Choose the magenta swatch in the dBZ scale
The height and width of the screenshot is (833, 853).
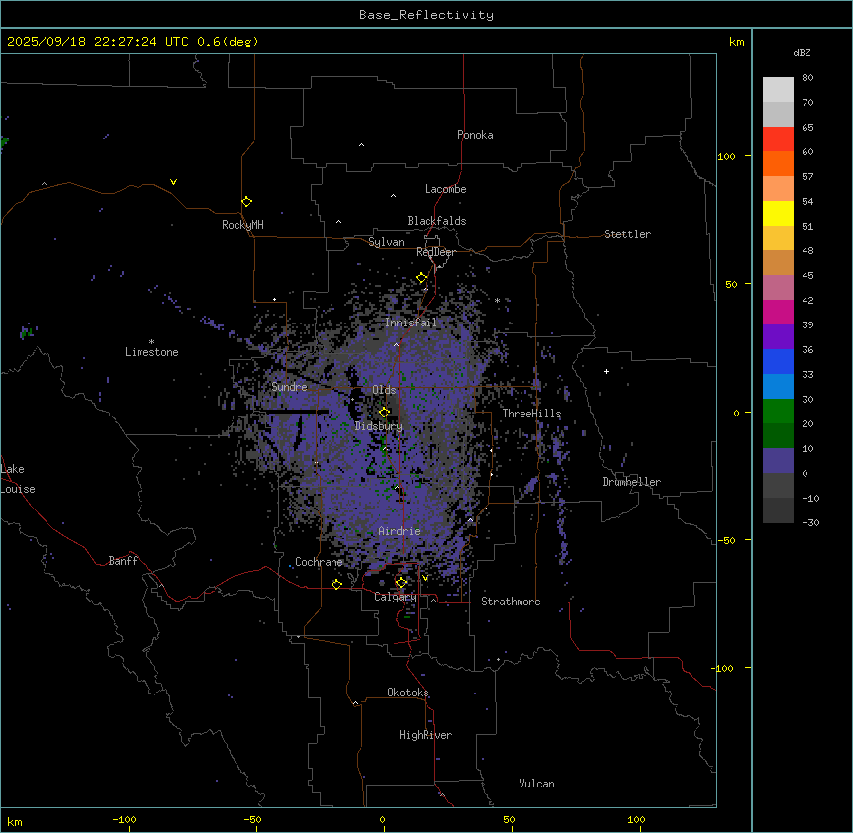[778, 313]
